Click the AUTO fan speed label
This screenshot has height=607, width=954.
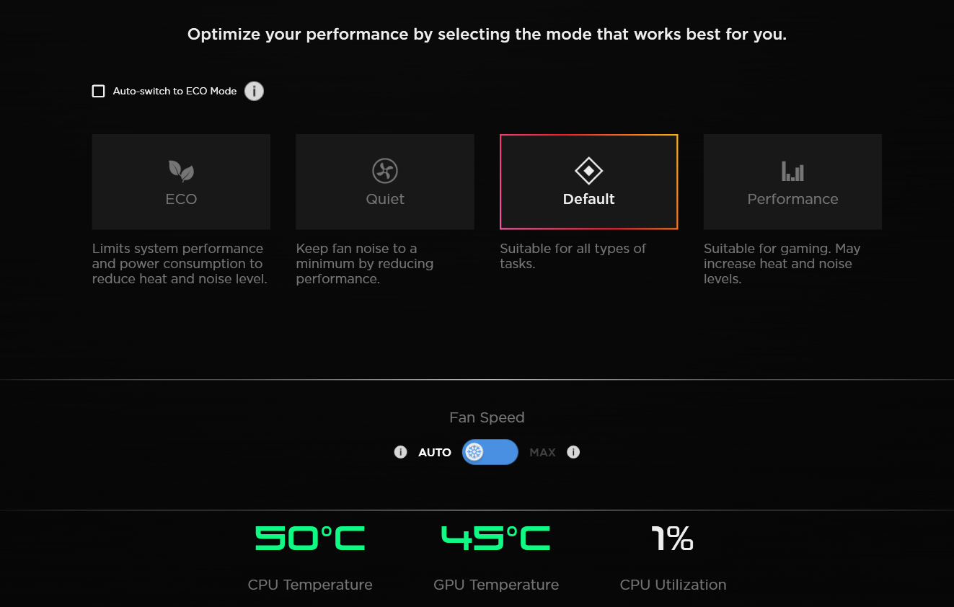[x=435, y=452]
